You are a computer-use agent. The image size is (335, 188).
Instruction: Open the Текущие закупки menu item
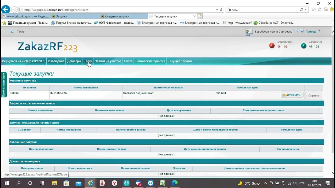pos(180,61)
